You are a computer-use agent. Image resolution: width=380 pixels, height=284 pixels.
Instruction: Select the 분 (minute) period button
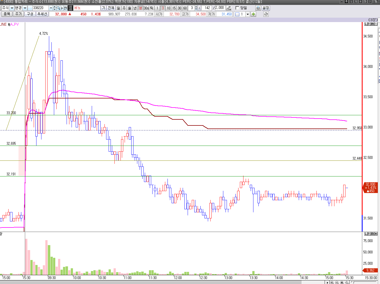pyautogui.click(x=140, y=8)
